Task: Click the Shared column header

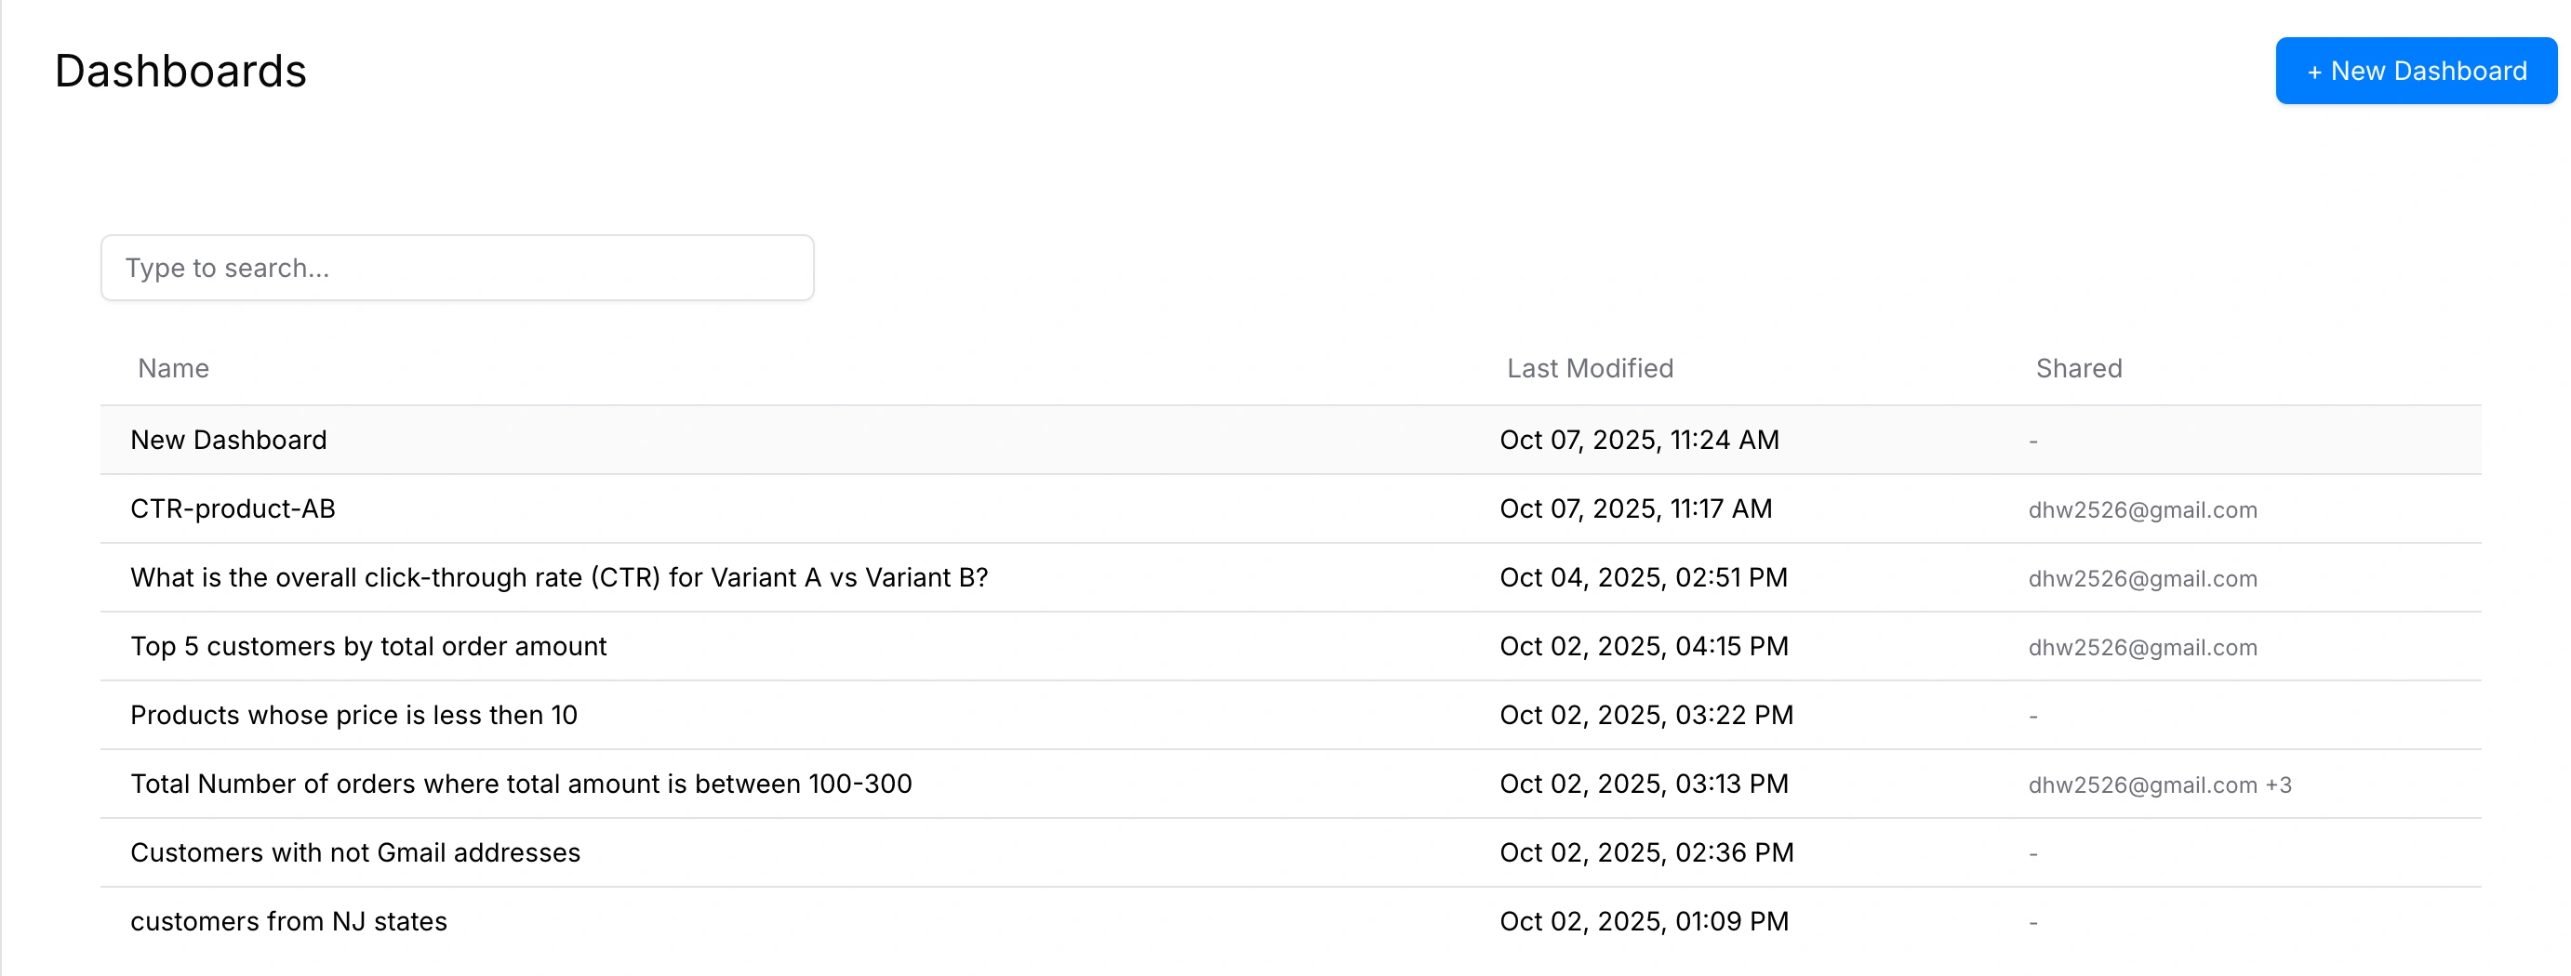Action: pos(2079,369)
